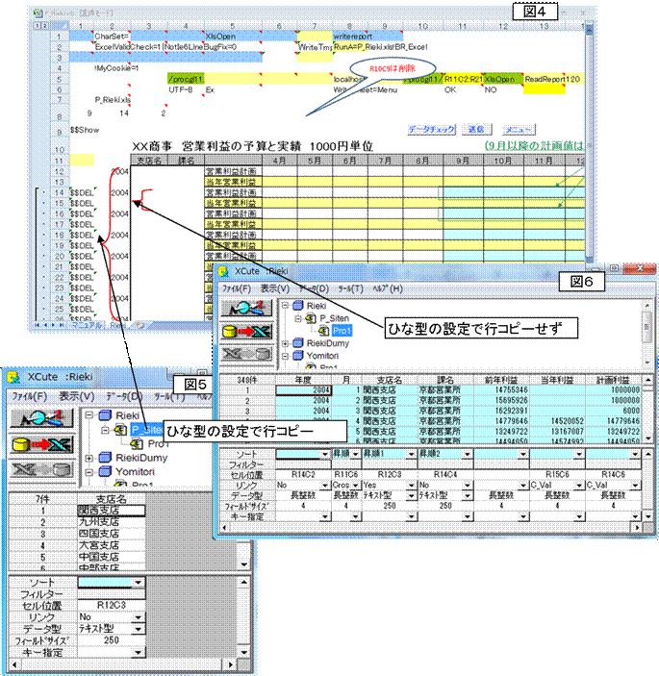The image size is (659, 676).
Task: Click the analyze toolbar icon in Figure 6 window
Action: (x=246, y=308)
